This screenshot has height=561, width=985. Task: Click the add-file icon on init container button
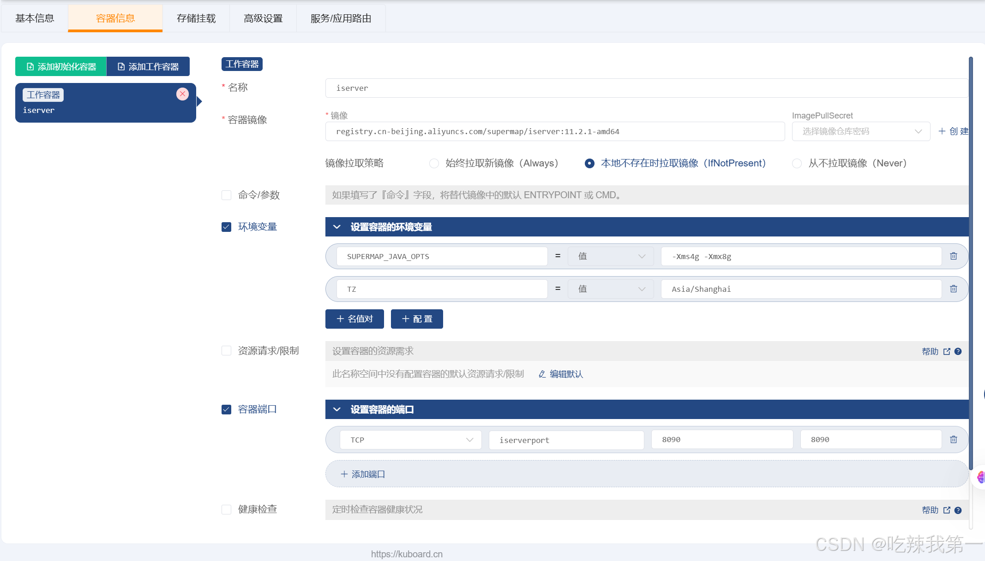click(30, 67)
